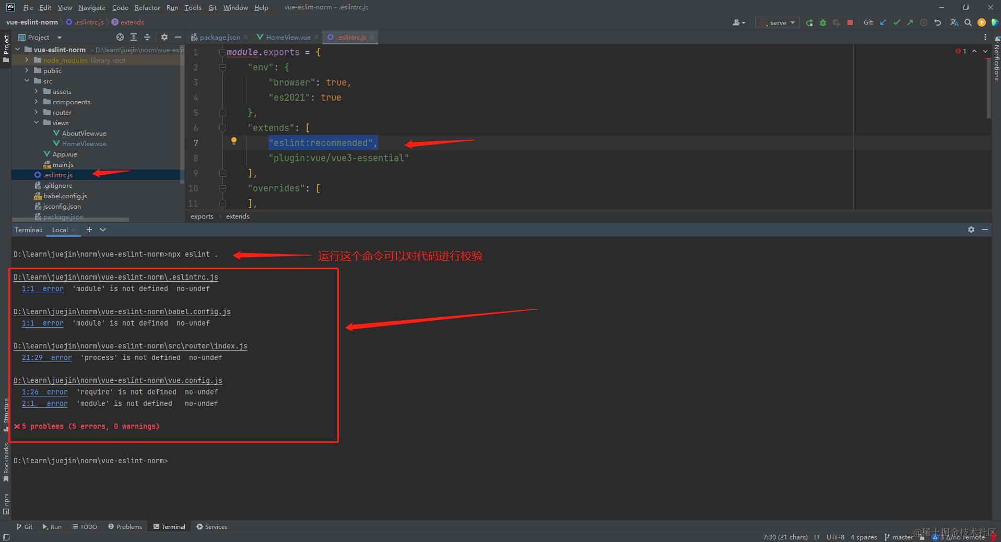Fold the module.exports block at line 1

click(x=222, y=52)
